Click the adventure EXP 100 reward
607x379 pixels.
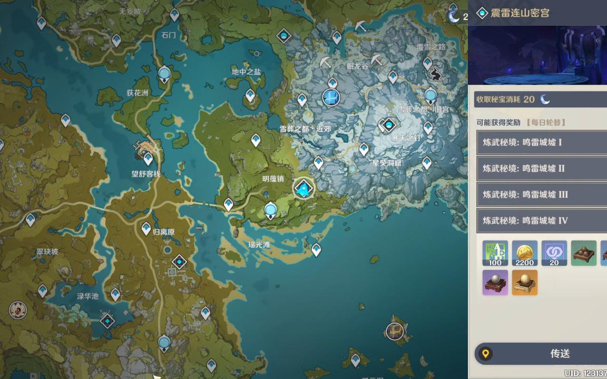(495, 253)
